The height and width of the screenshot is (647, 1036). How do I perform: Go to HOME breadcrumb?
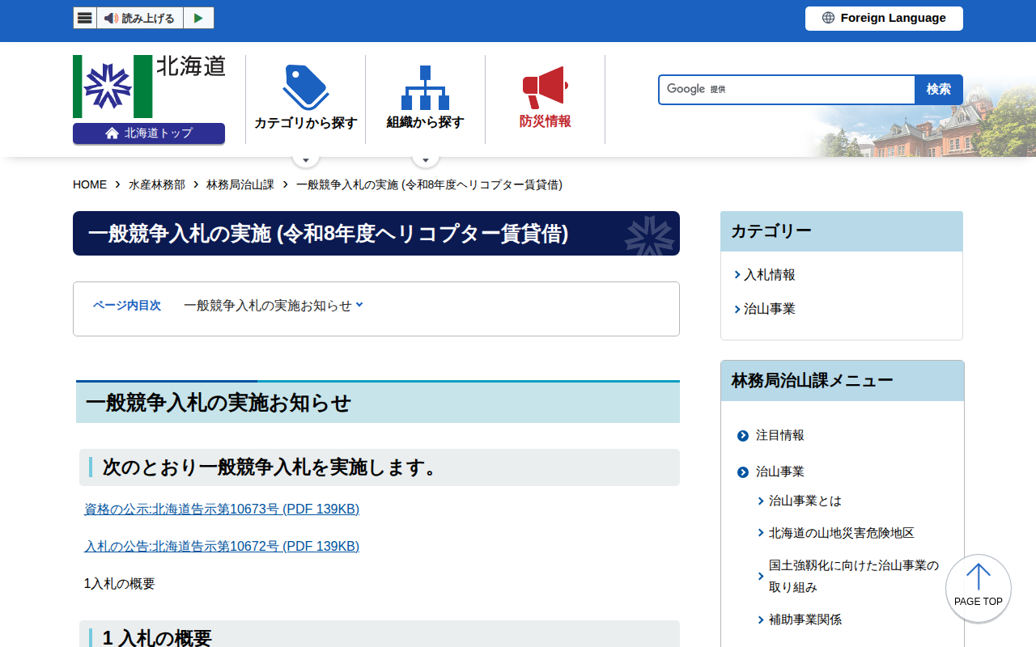point(90,184)
